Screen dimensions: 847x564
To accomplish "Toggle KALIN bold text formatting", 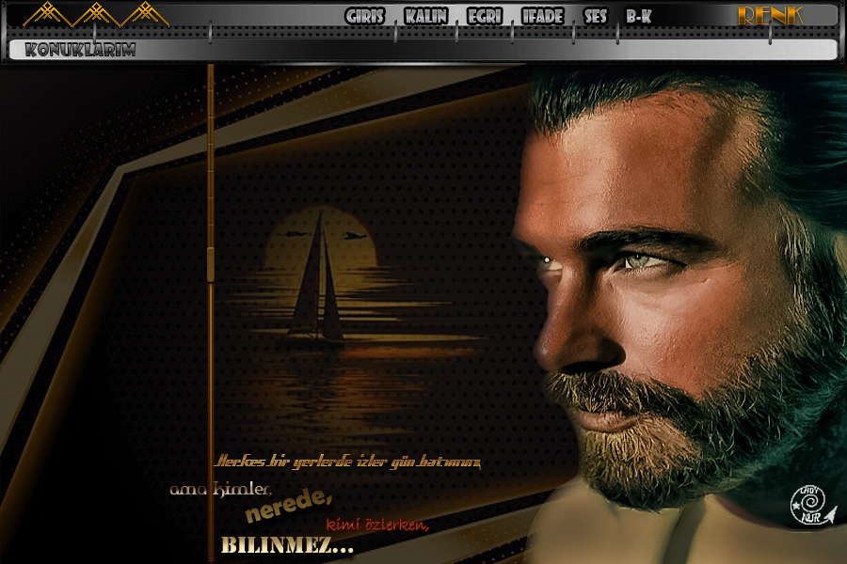I will click(425, 17).
